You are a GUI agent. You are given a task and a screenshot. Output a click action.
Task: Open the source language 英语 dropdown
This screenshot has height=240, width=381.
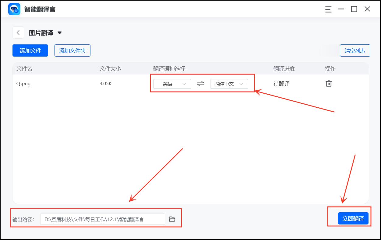coord(172,84)
